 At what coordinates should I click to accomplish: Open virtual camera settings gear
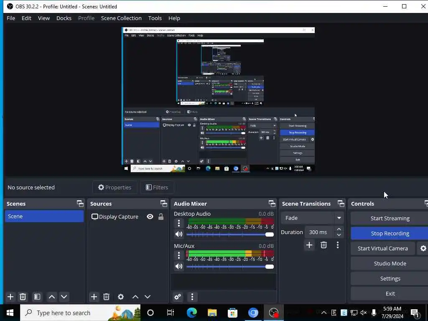tap(423, 248)
